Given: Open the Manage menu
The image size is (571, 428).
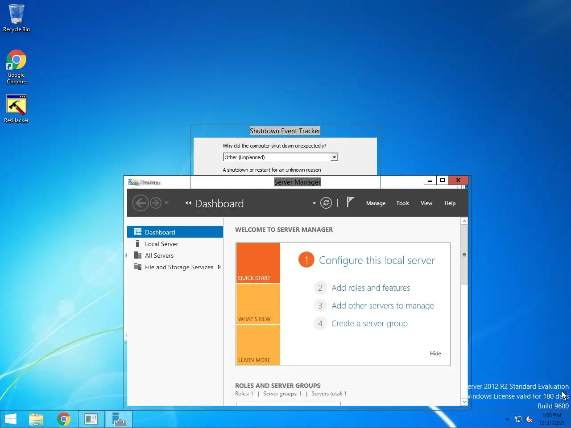Looking at the screenshot, I should click(x=376, y=203).
